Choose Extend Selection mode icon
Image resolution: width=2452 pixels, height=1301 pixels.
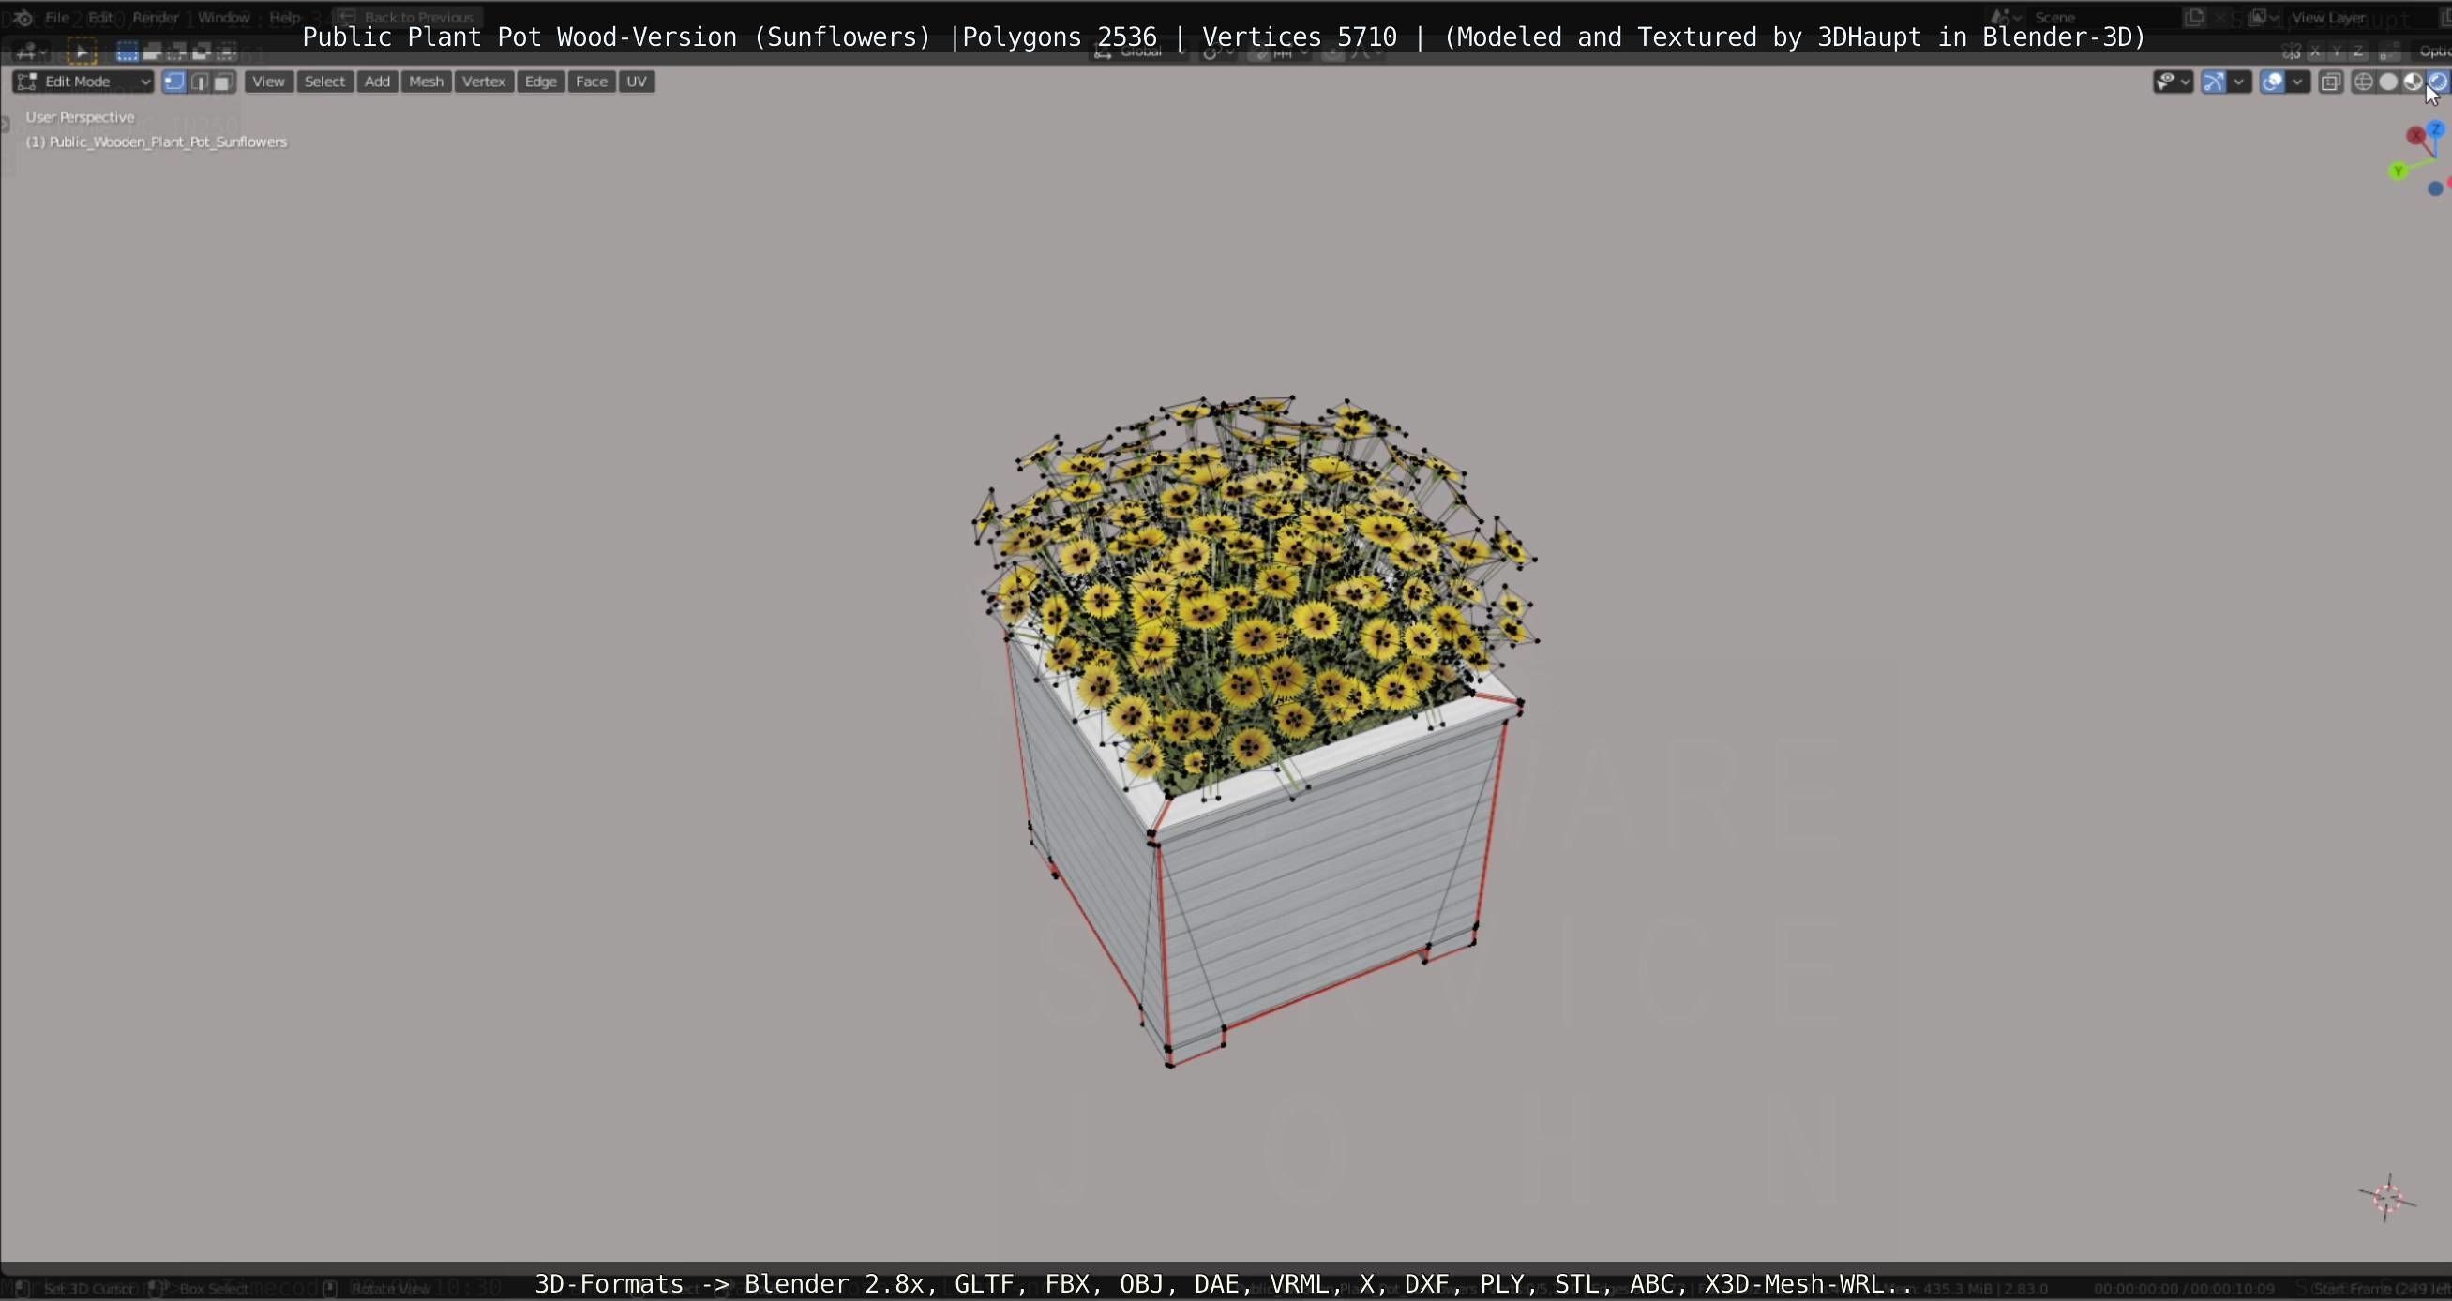[151, 52]
